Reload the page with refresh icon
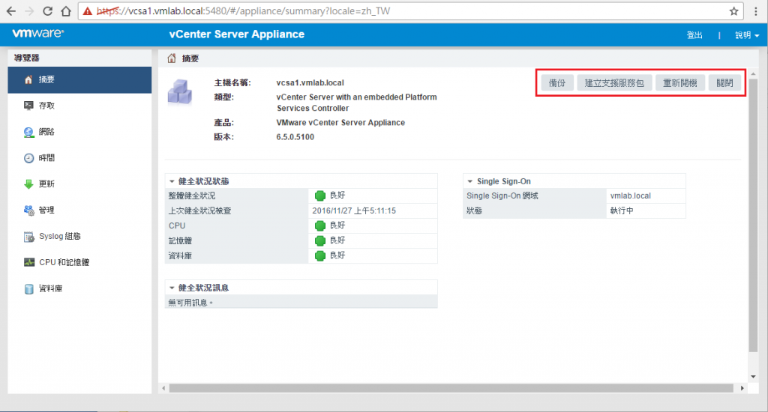Viewport: 768px width, 412px height. [x=47, y=11]
